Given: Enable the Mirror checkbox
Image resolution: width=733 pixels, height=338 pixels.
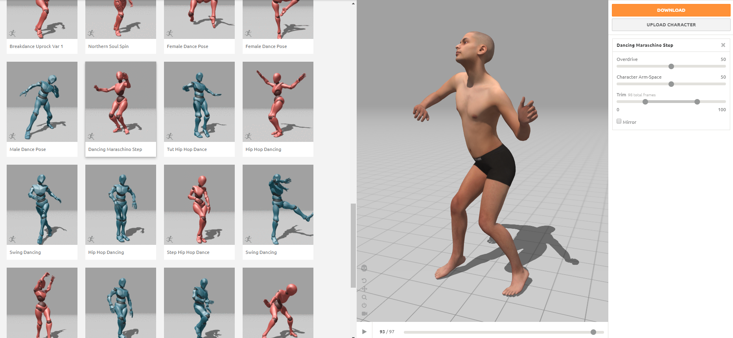Looking at the screenshot, I should point(619,121).
